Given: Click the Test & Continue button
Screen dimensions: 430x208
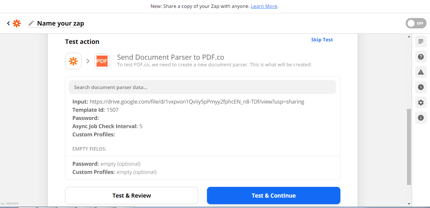Looking at the screenshot, I should click(273, 195).
